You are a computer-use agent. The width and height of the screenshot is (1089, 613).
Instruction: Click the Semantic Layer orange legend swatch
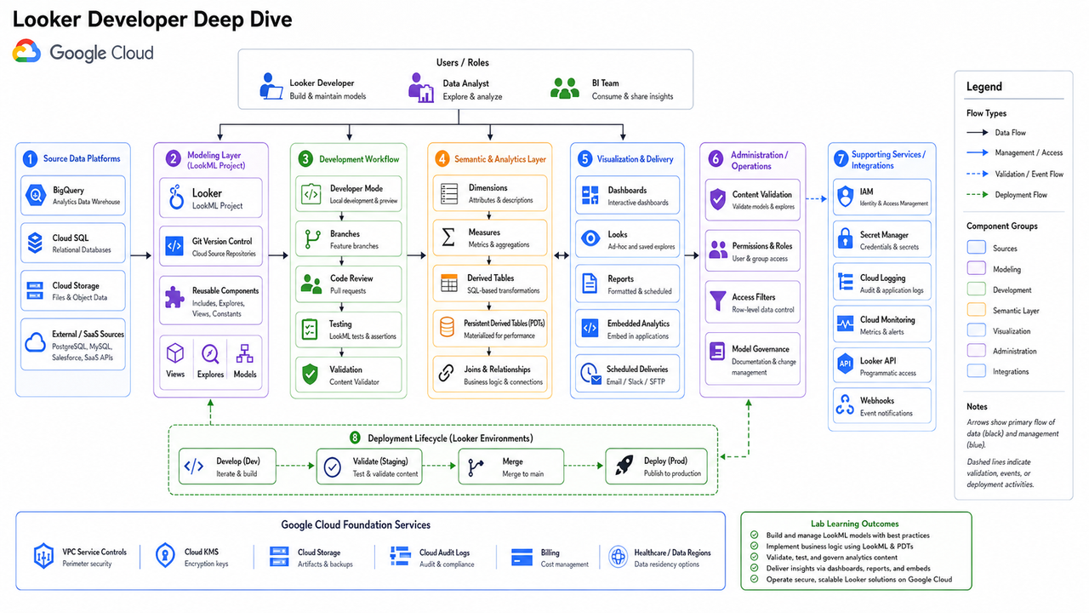click(977, 311)
